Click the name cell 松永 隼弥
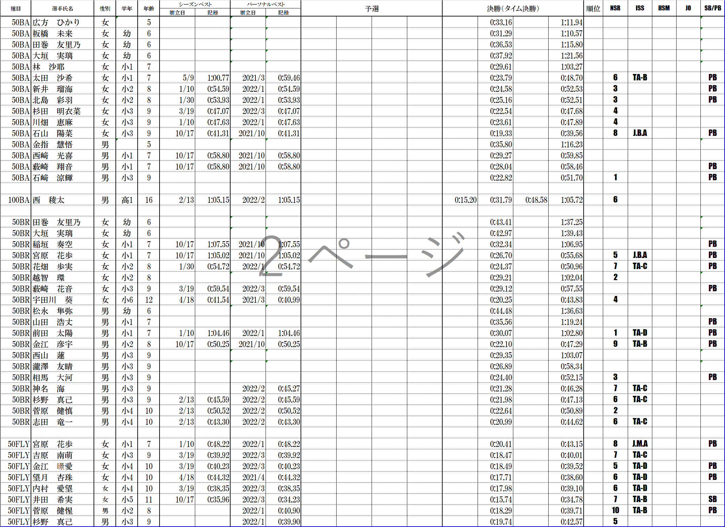 [62, 311]
